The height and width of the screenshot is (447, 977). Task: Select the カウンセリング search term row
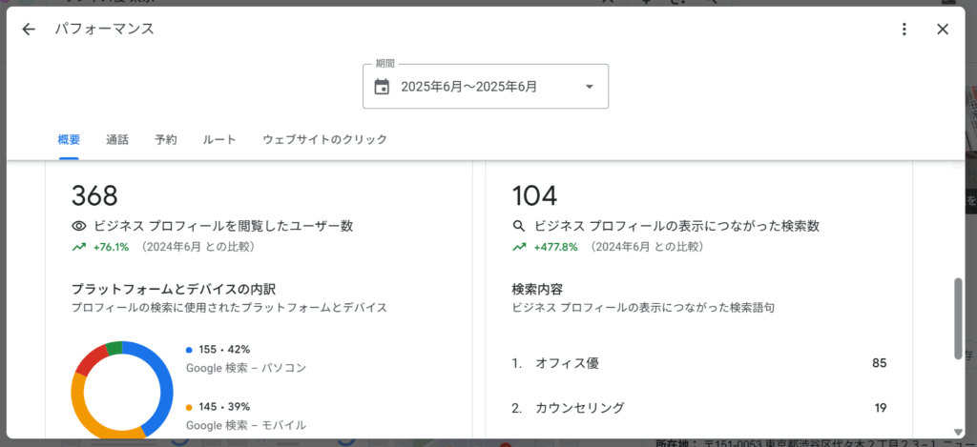[698, 408]
